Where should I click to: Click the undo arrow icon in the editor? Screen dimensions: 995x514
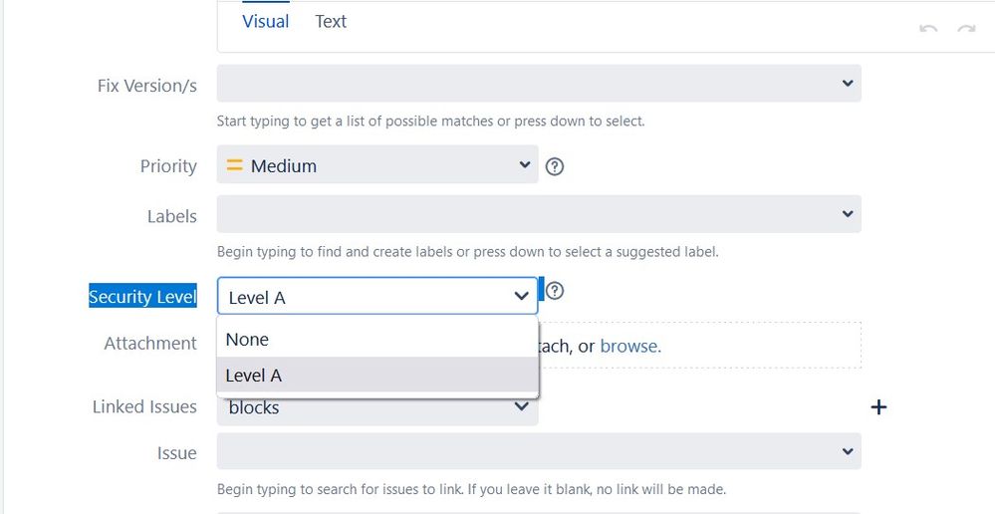[928, 29]
